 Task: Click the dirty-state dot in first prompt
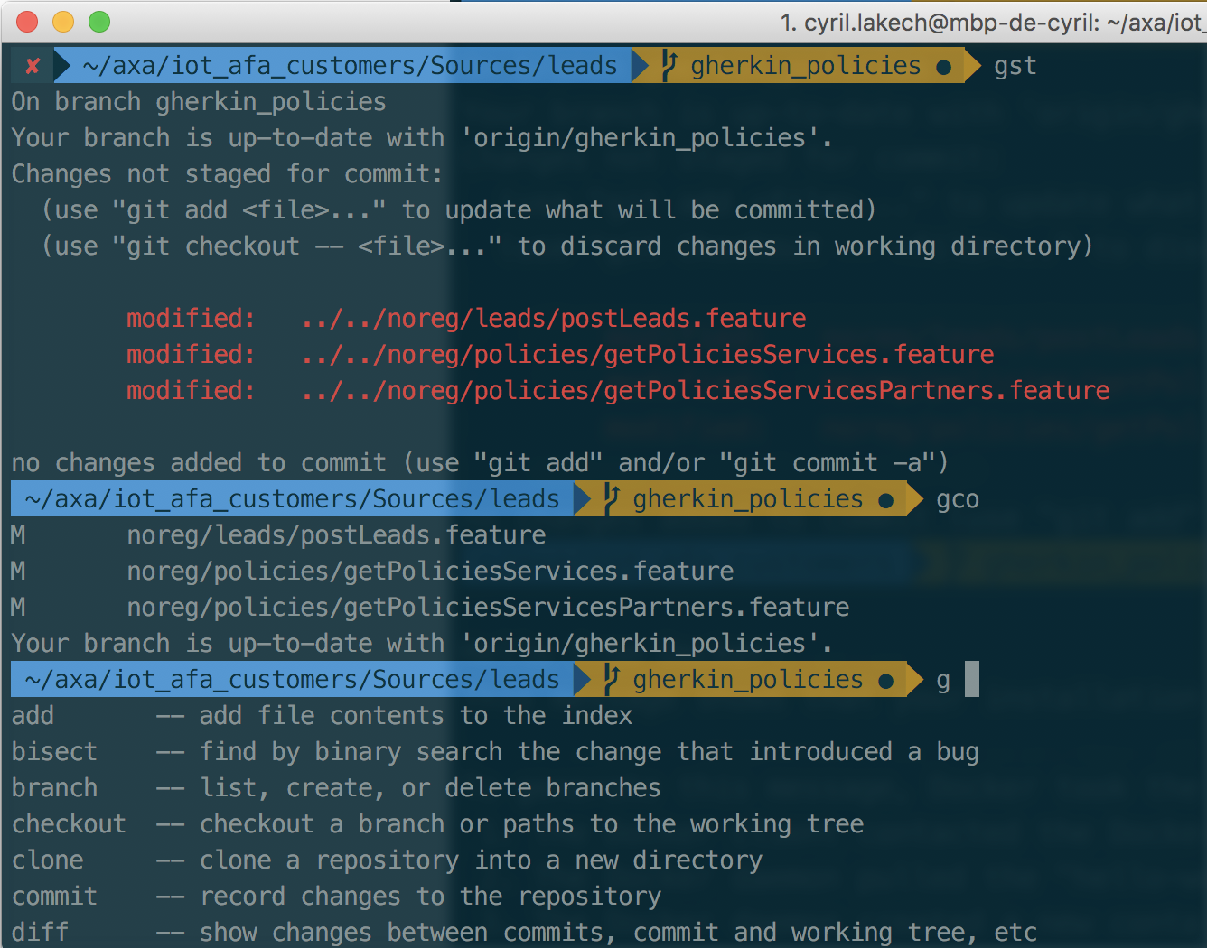click(944, 68)
